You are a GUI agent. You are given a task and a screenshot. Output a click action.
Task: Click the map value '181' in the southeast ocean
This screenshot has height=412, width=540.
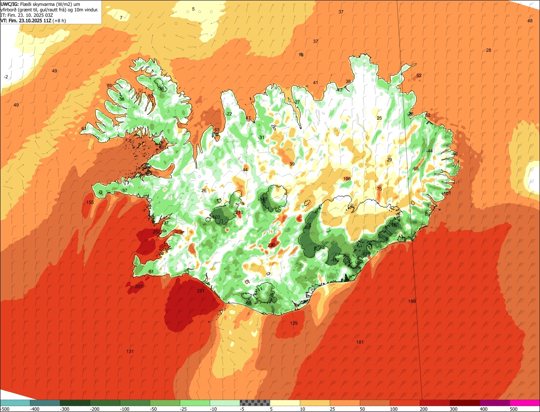coord(360,342)
